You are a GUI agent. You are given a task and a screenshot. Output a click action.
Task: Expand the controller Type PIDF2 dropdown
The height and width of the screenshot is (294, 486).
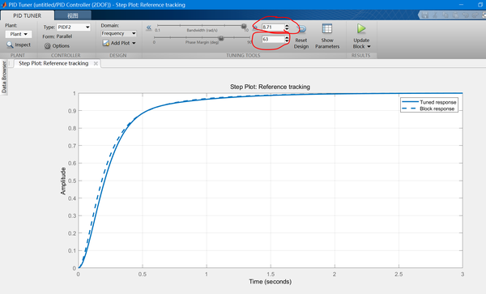(74, 28)
